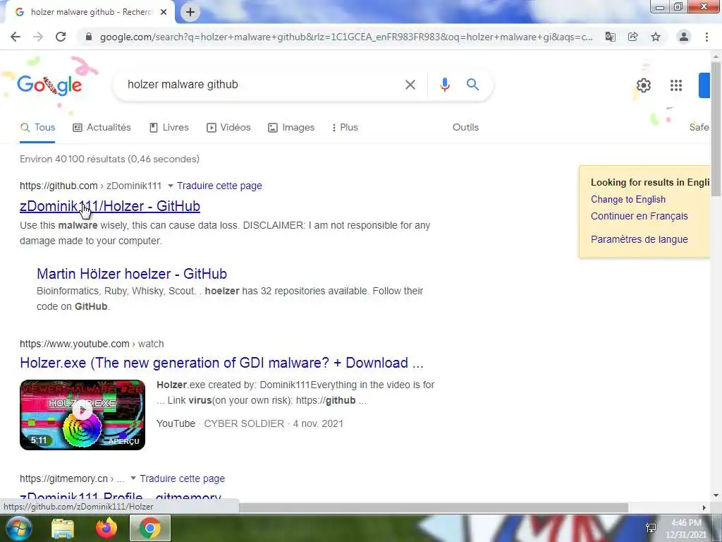Play the Holzer.exe video thumbnail
The height and width of the screenshot is (542, 722).
pos(82,415)
